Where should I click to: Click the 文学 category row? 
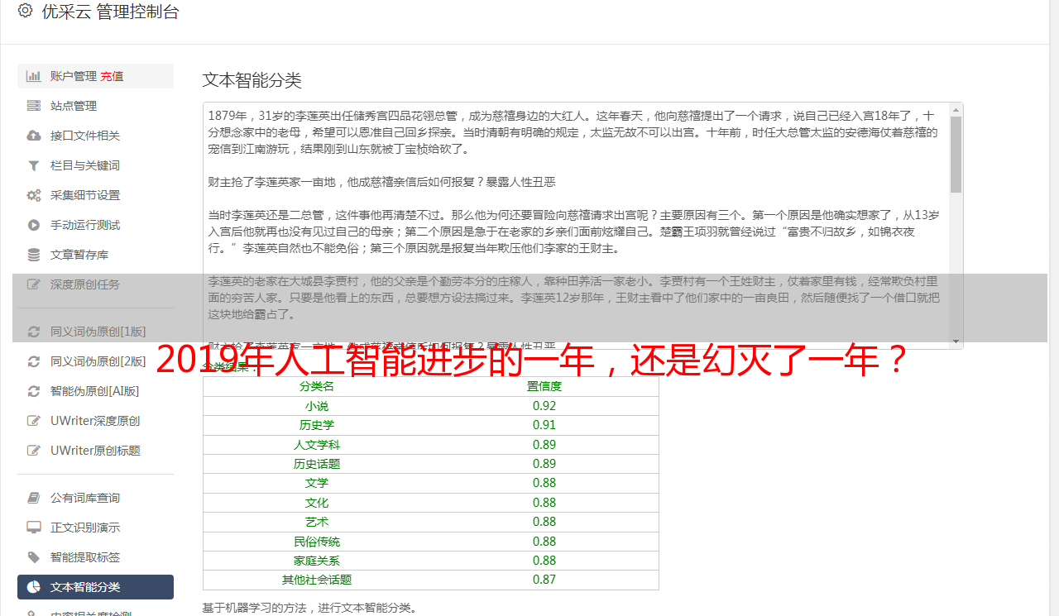431,483
